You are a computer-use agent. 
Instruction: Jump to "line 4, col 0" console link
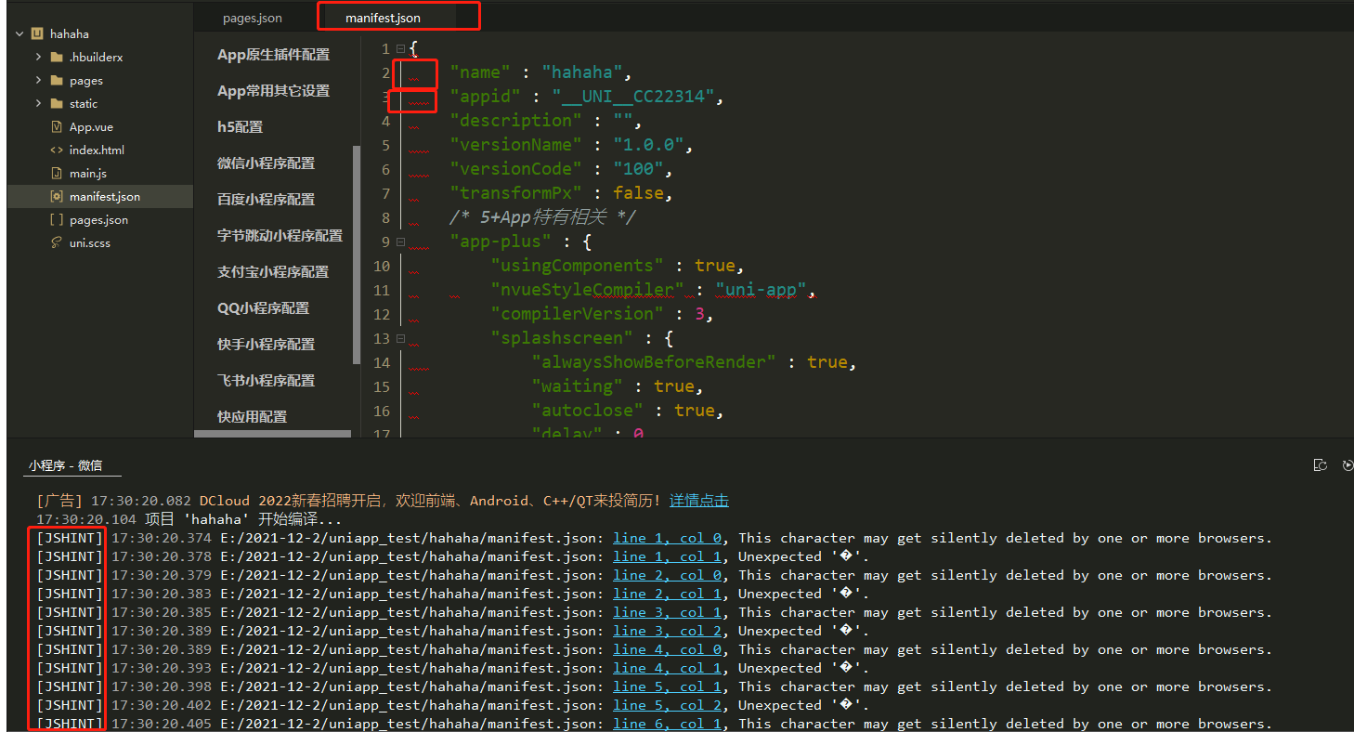tap(667, 649)
